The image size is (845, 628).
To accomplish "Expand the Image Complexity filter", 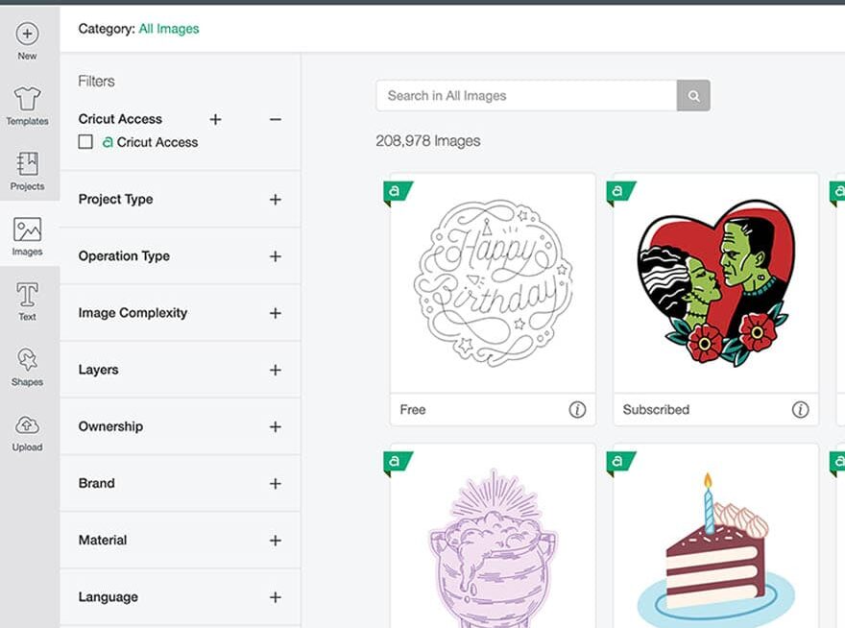I will [x=276, y=313].
